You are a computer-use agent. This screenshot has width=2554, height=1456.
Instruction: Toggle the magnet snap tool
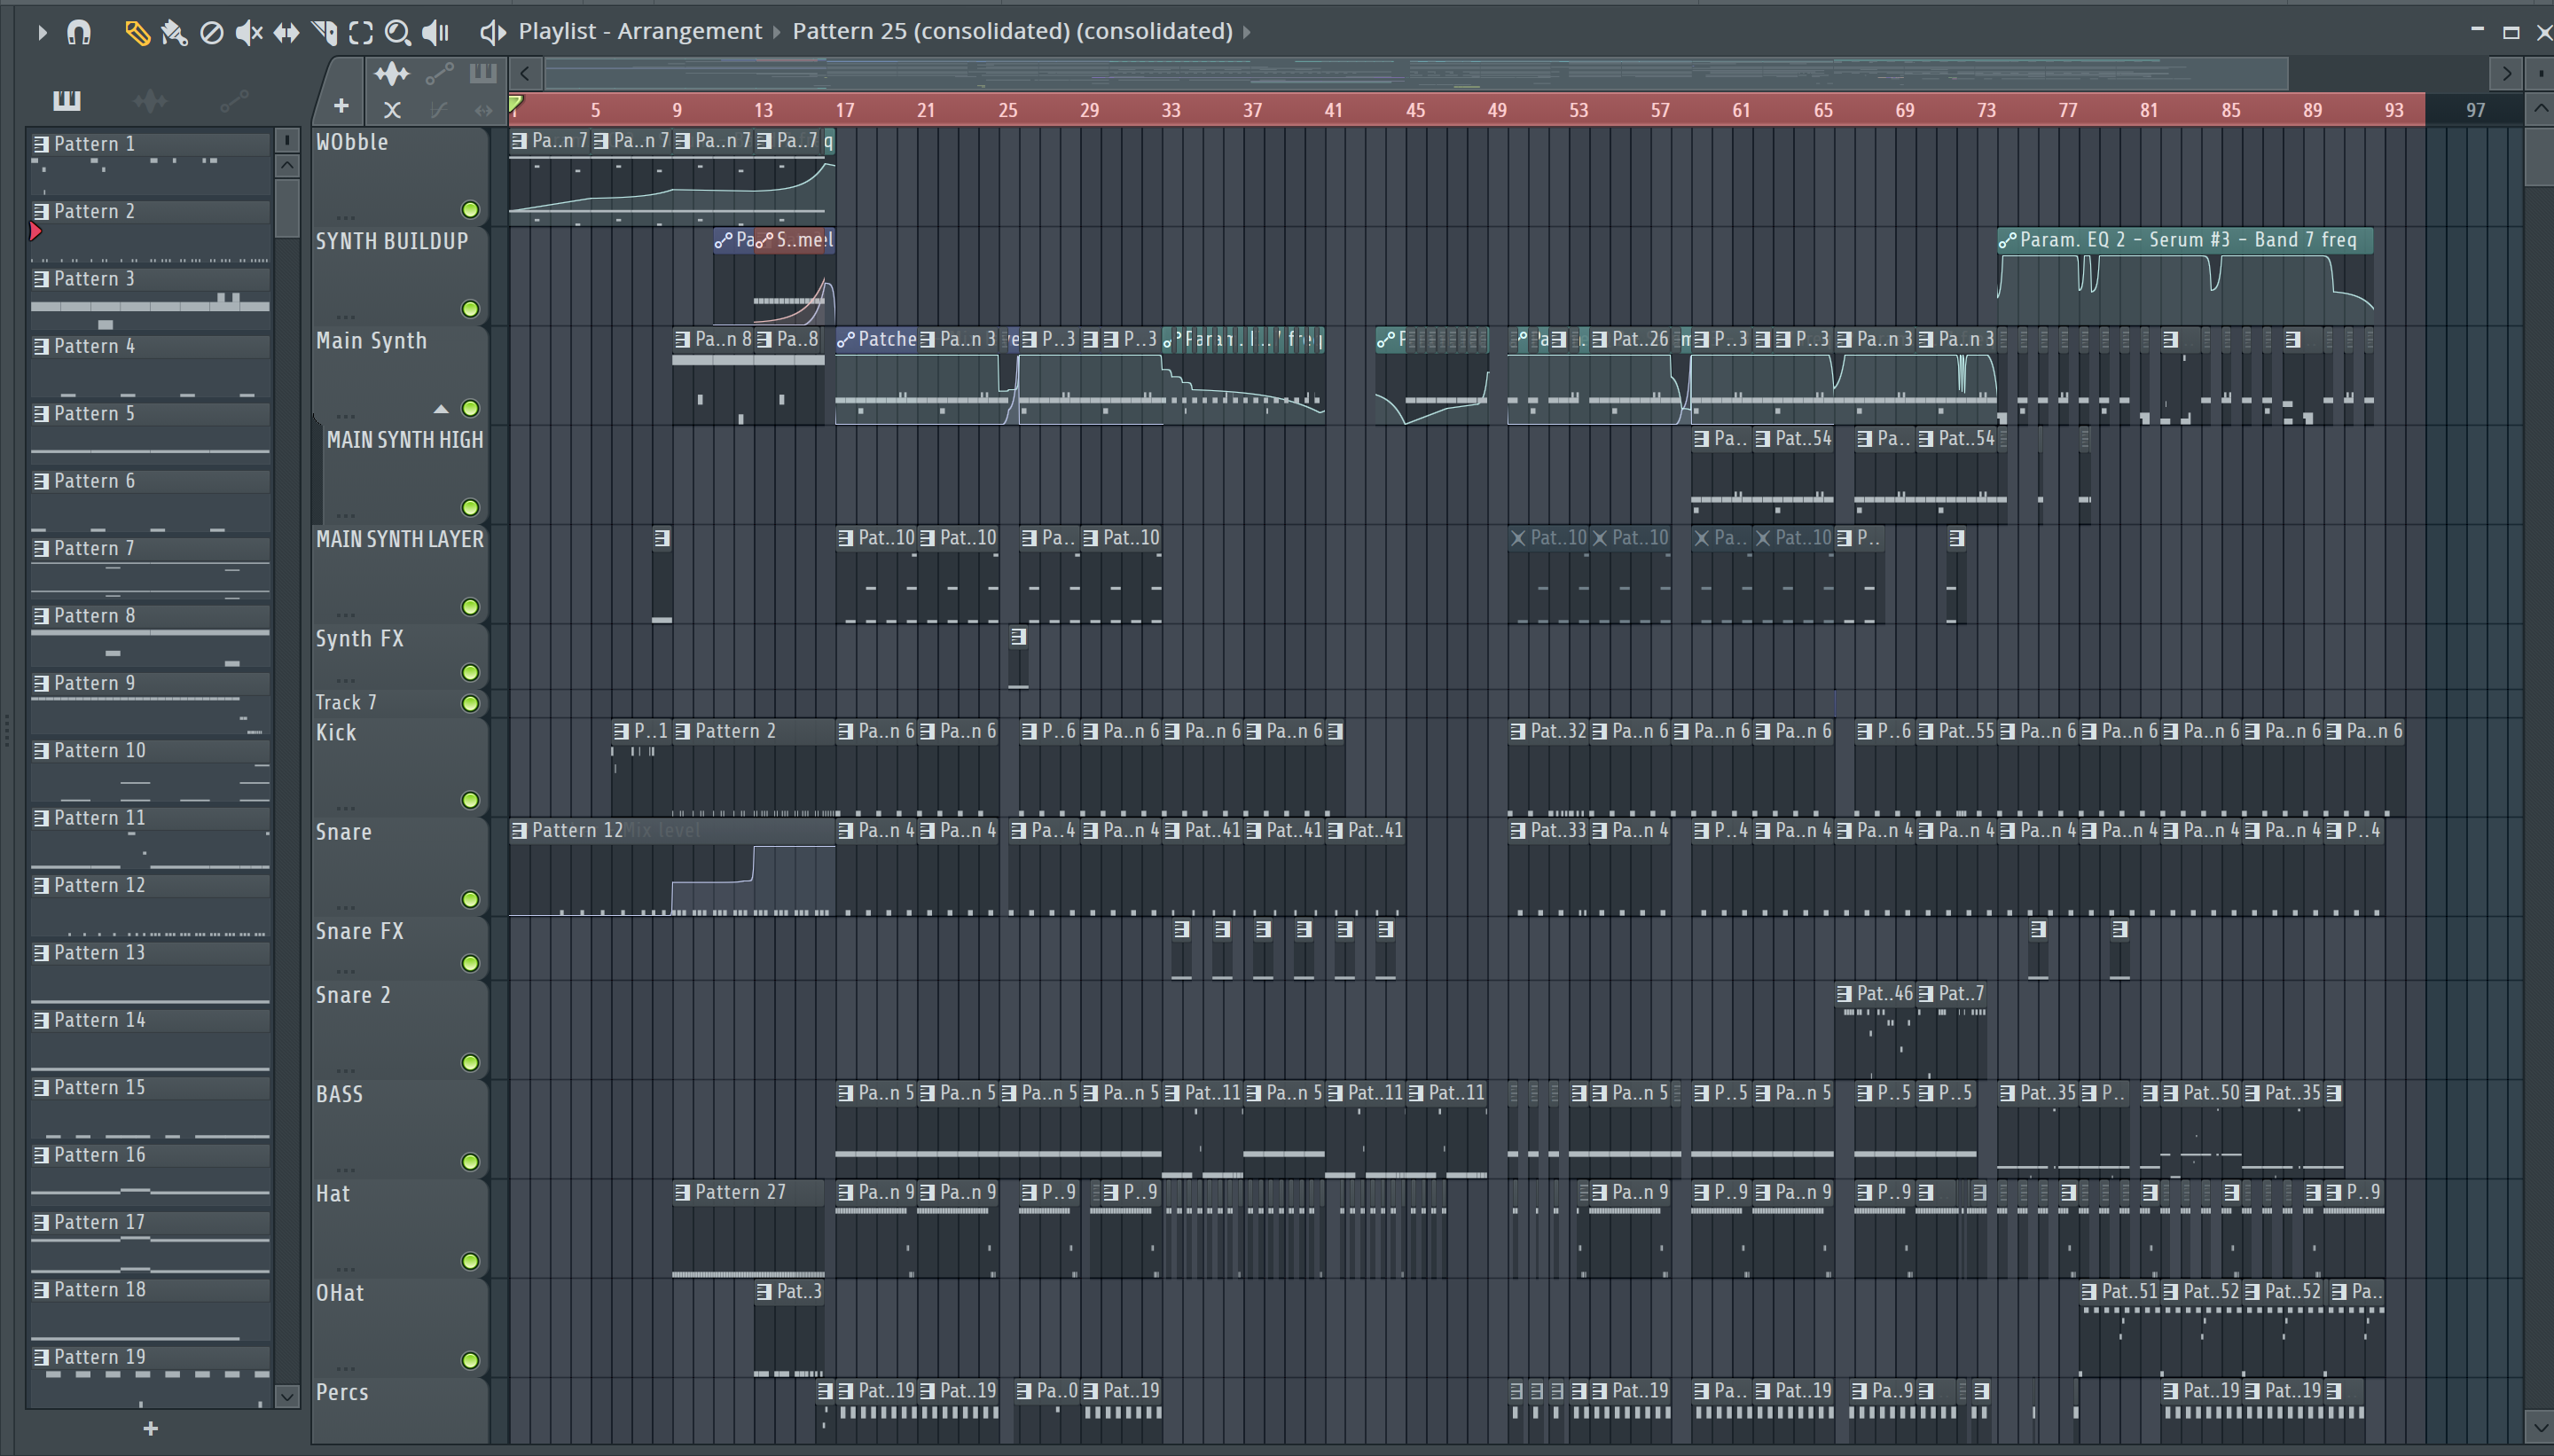pyautogui.click(x=79, y=32)
